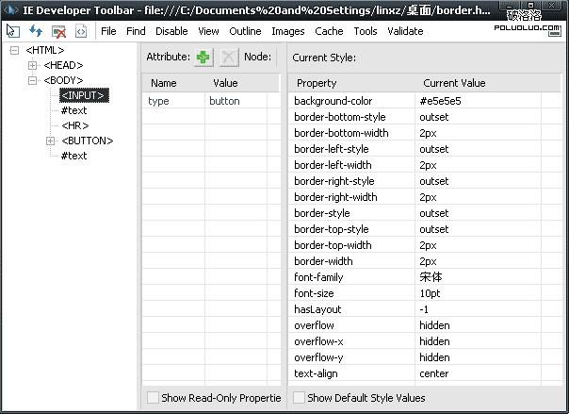Click the Current Value column header

pyautogui.click(x=454, y=84)
